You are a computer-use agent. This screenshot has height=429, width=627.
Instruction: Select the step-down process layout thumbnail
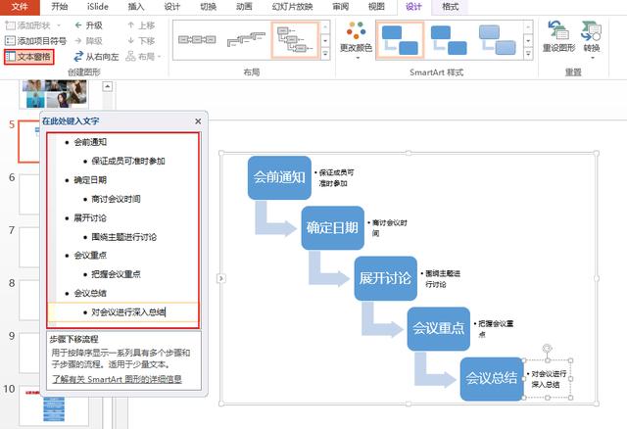click(295, 39)
